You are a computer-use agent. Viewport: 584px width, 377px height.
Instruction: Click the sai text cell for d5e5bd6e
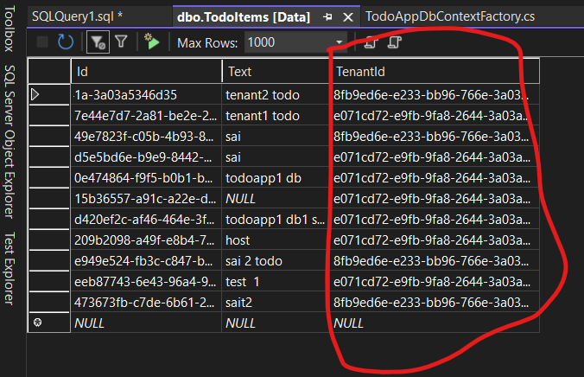click(276, 157)
